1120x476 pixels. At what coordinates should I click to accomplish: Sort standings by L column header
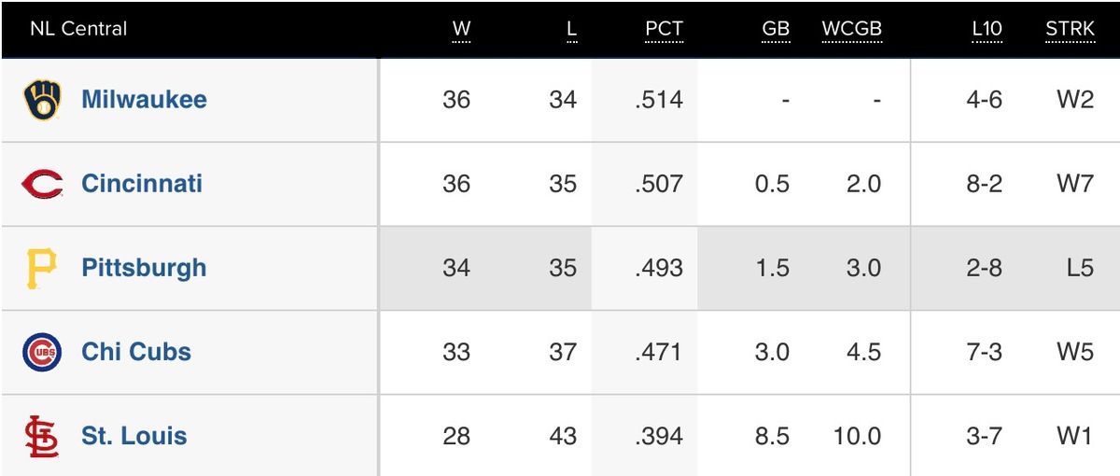[571, 29]
